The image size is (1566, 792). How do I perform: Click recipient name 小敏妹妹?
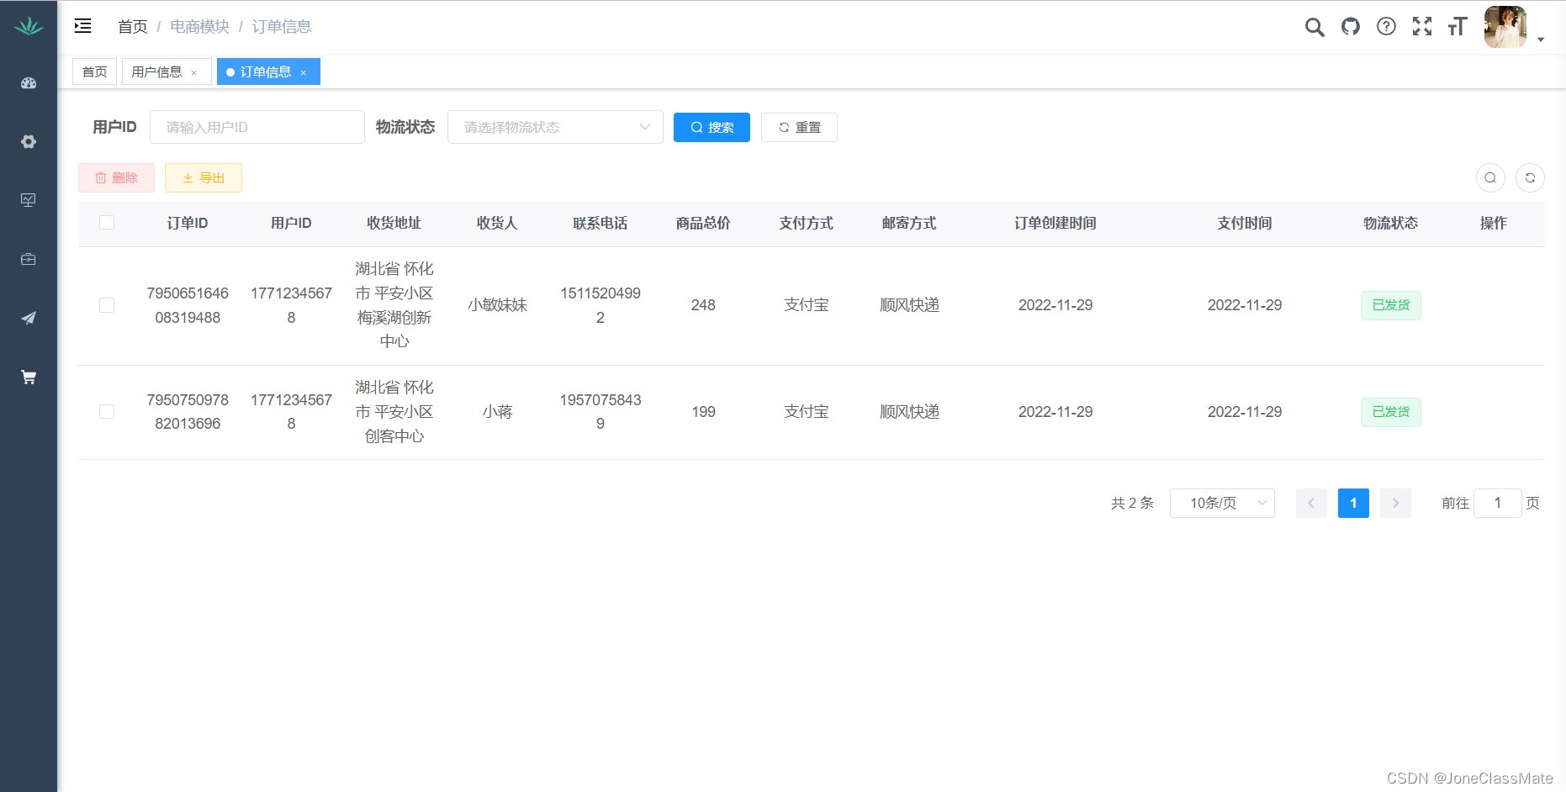point(497,305)
